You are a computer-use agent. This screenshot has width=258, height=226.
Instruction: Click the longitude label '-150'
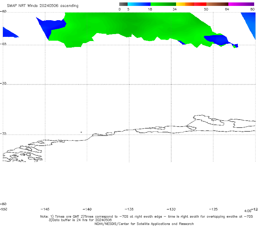click(3, 209)
